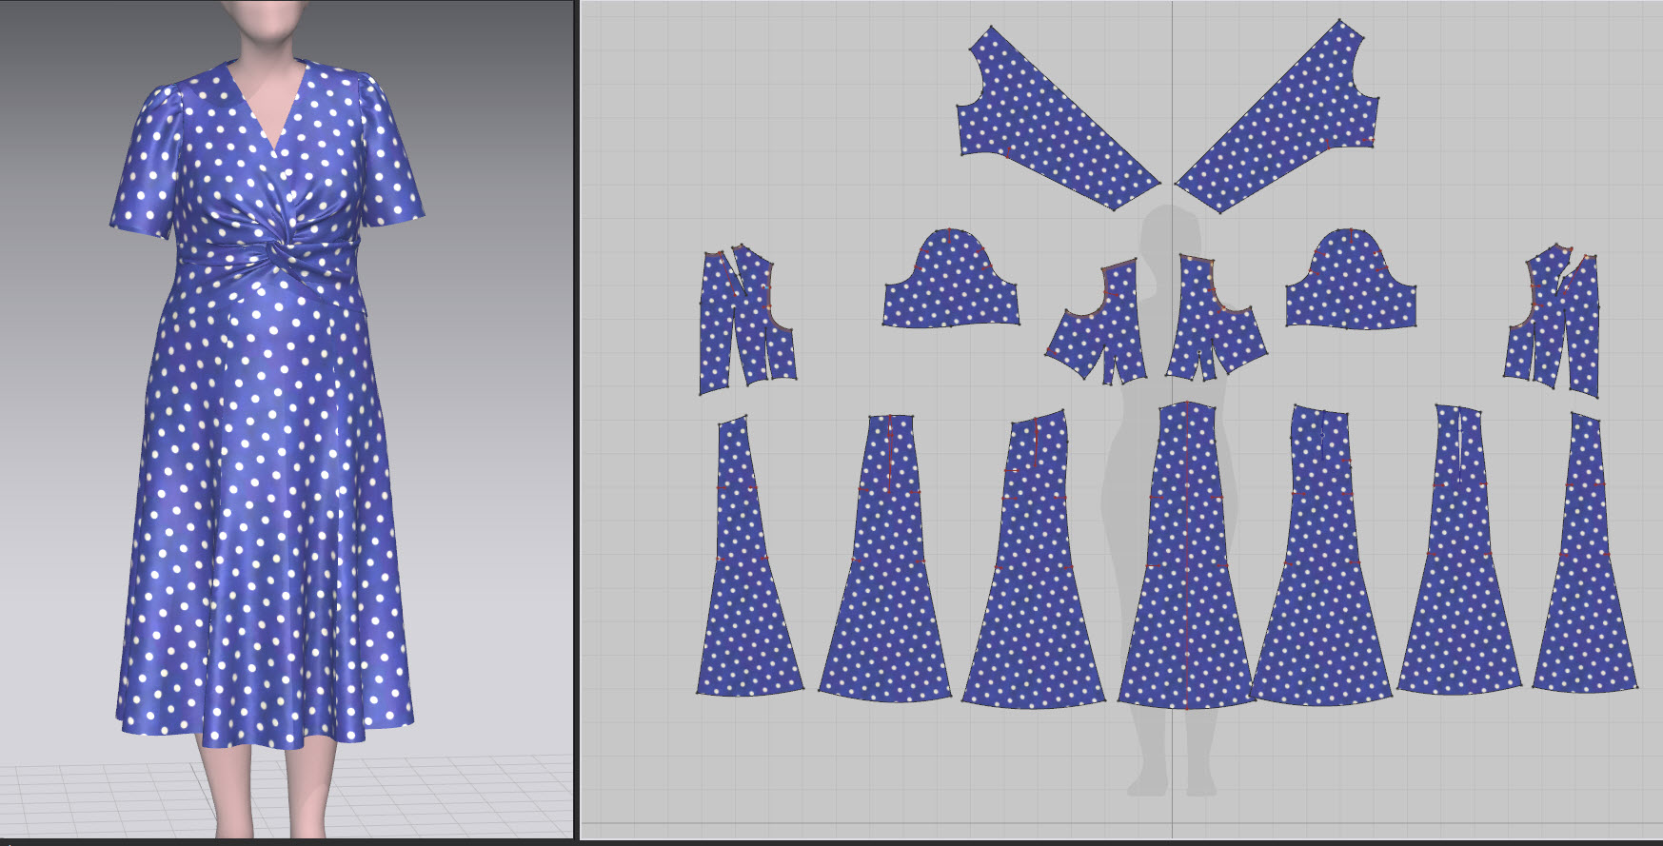This screenshot has width=1663, height=846.
Task: Select the far-right darted bodice pattern piece
Action: [x=1554, y=321]
